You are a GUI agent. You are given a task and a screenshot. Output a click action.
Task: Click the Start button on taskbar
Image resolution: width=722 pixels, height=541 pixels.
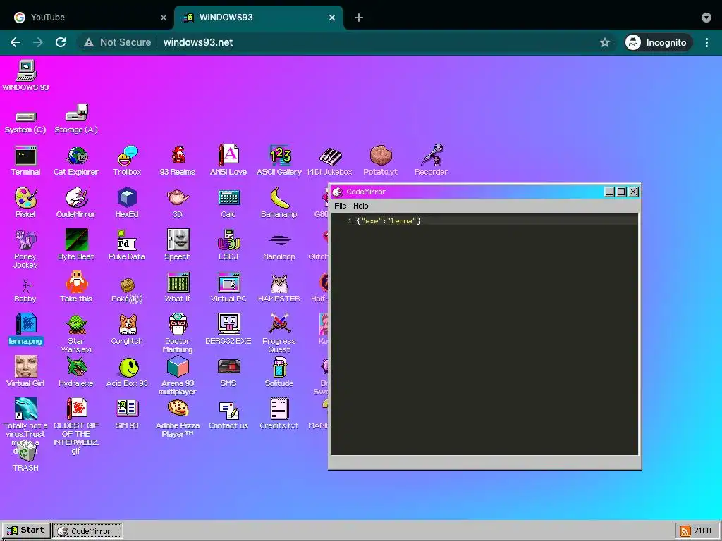pos(26,530)
